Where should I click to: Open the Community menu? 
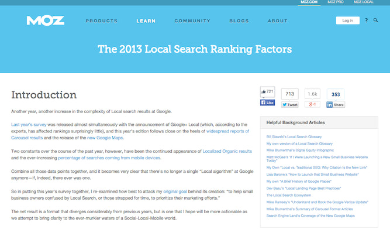(x=192, y=21)
